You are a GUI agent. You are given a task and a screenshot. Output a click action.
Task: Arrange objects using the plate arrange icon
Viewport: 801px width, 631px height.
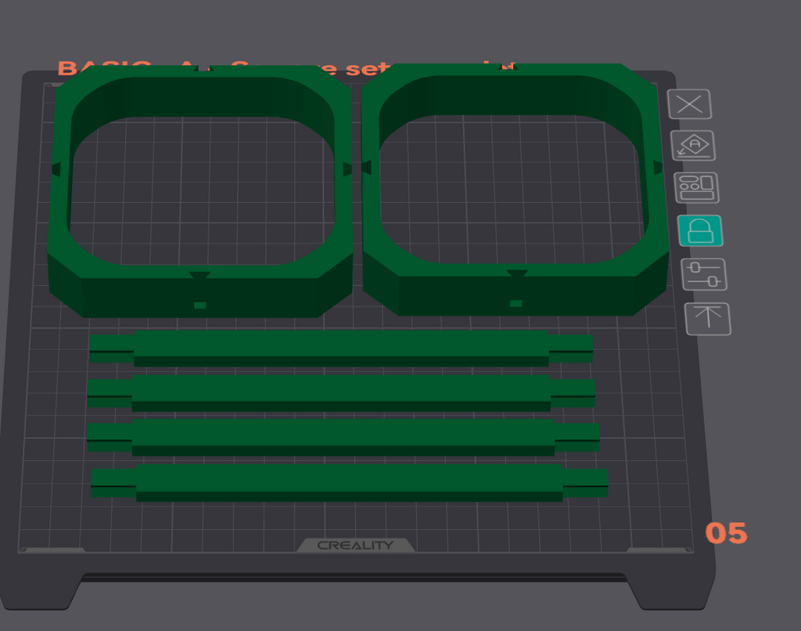point(697,188)
